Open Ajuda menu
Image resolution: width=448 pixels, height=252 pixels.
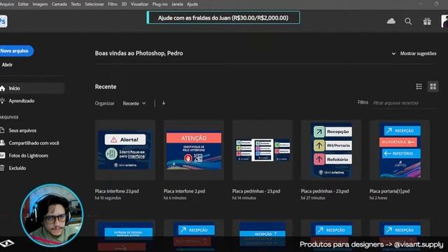click(x=192, y=4)
